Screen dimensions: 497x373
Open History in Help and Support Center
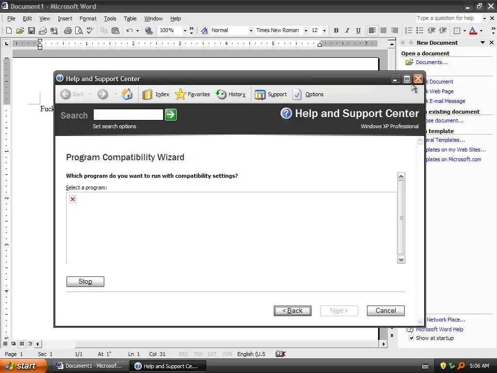(231, 94)
